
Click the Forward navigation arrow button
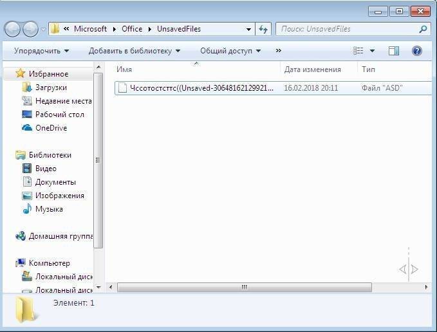coord(30,29)
